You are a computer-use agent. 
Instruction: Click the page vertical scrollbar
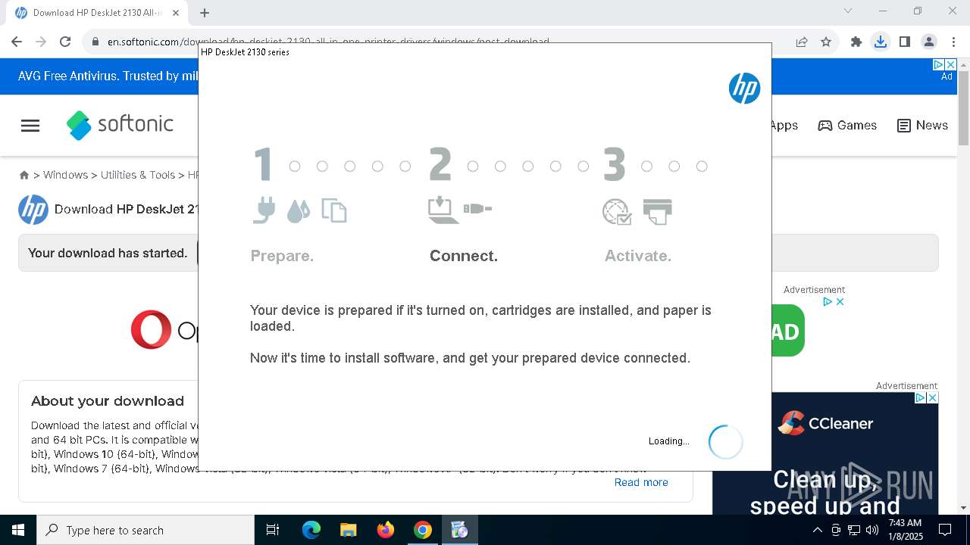pyautogui.click(x=964, y=110)
